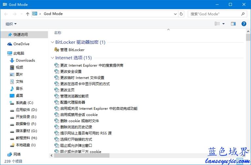Viewport: 251px width, 165px height.
Task: Click icon beside 管理浏览器加载项
Action: (57, 96)
